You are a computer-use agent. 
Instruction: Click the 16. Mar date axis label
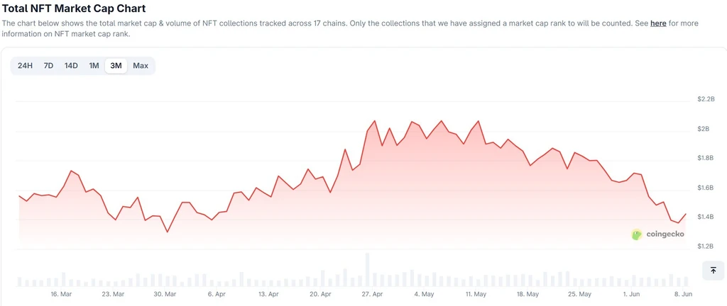(x=61, y=294)
